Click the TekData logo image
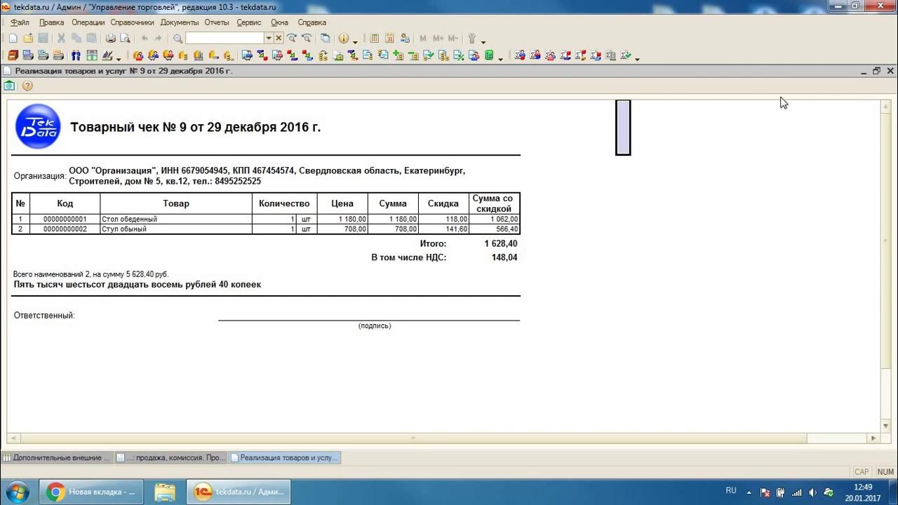 pyautogui.click(x=38, y=126)
